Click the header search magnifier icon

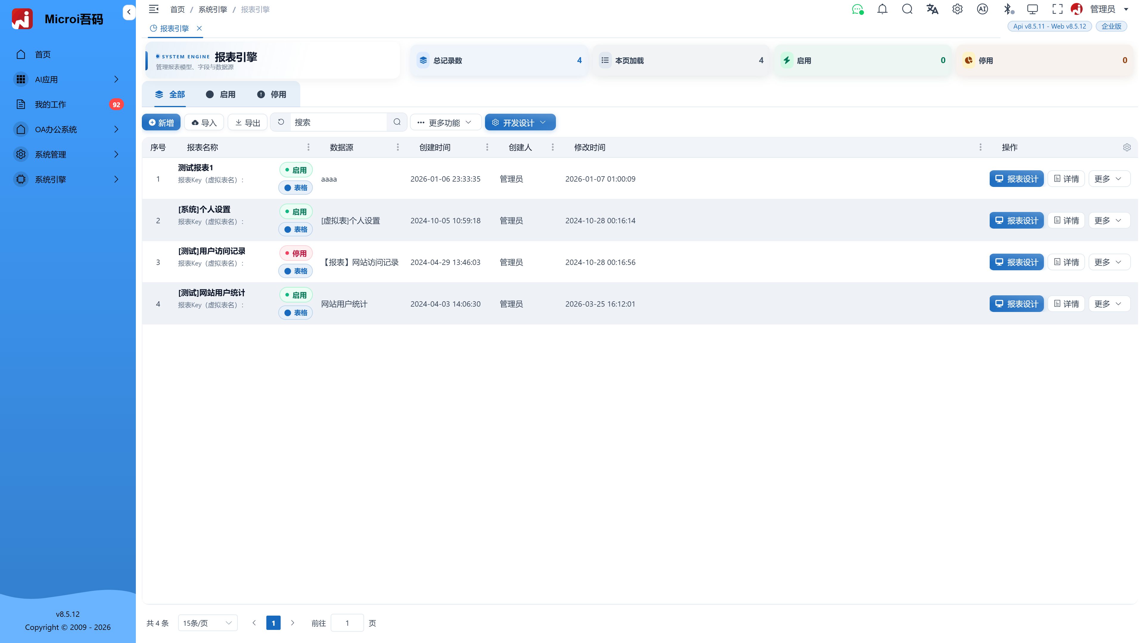tap(907, 9)
